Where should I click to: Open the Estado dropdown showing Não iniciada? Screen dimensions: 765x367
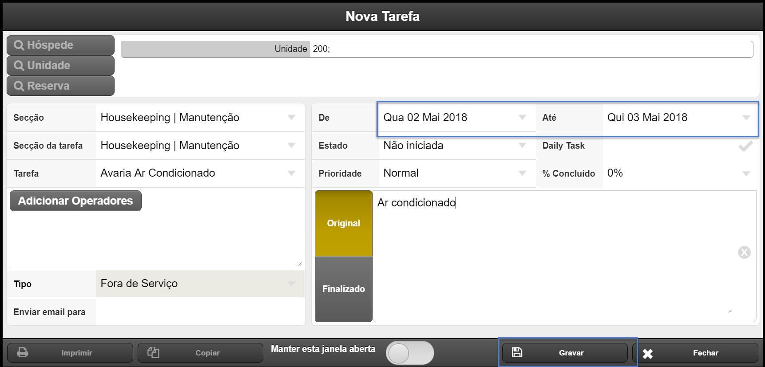click(456, 146)
